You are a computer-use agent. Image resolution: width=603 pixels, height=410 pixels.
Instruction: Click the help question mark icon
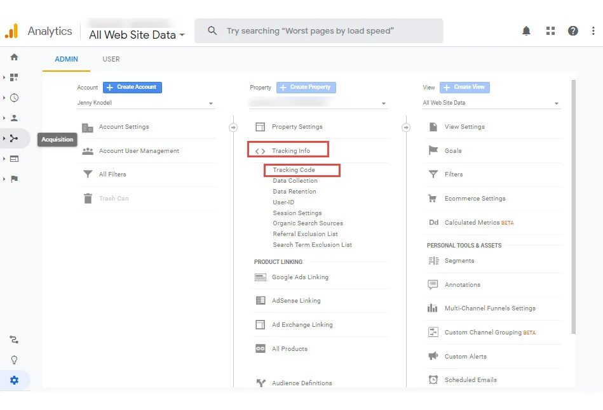573,30
